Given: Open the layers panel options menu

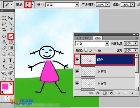Looking at the screenshot, I should pyautogui.click(x=137, y=38).
